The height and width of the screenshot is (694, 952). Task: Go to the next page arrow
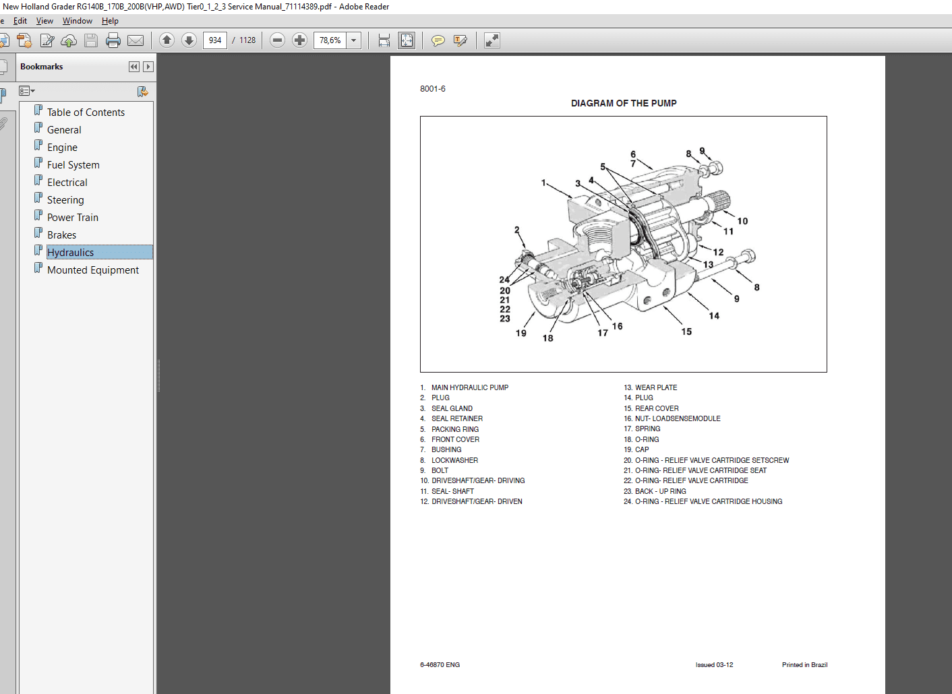coord(189,40)
